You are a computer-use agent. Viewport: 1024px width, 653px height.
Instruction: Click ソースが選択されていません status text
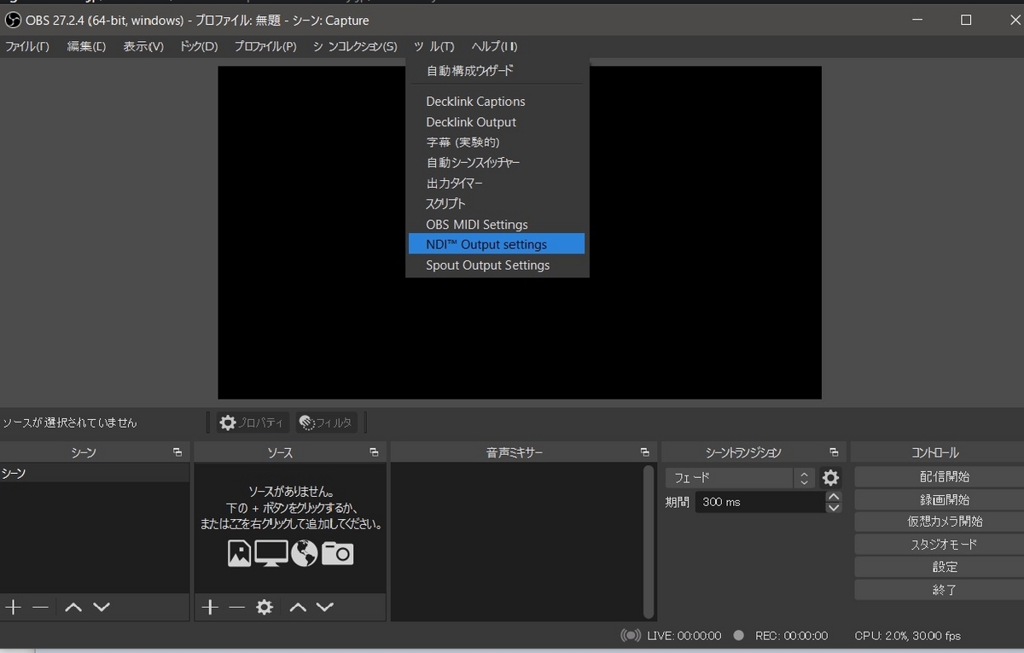69,423
